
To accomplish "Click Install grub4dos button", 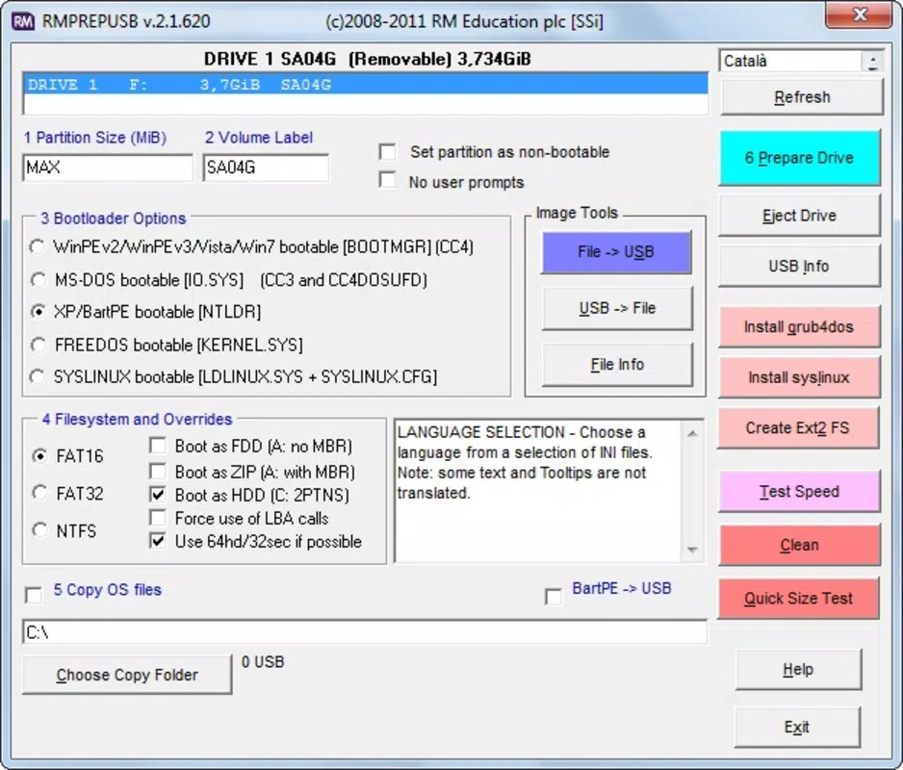I will point(799,326).
